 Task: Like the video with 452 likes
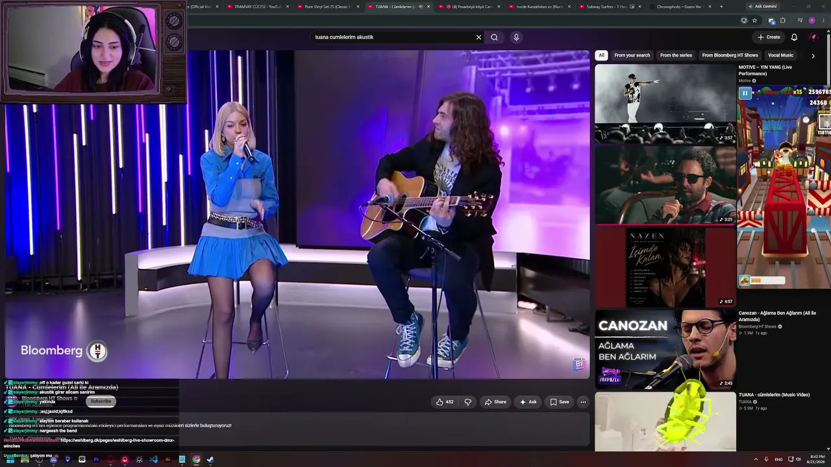coord(445,402)
